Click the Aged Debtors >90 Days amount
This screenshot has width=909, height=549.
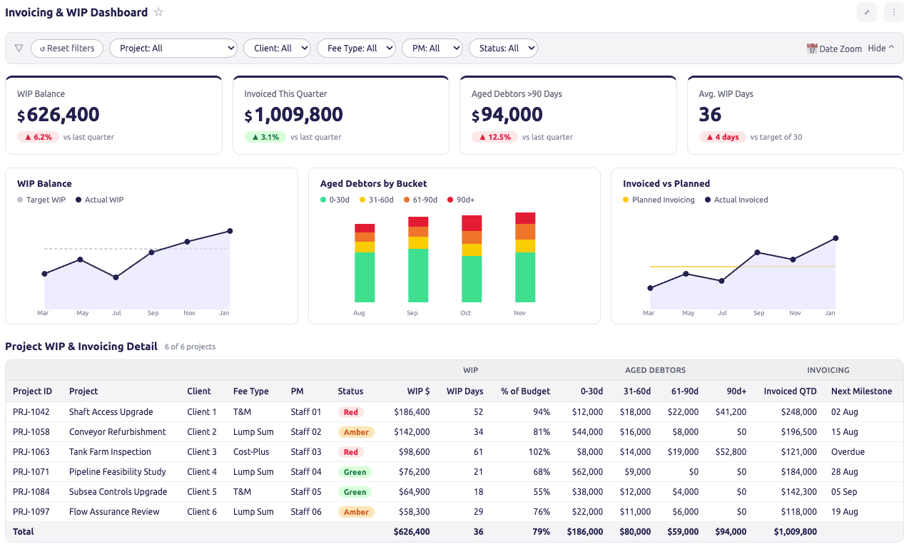[x=507, y=115]
